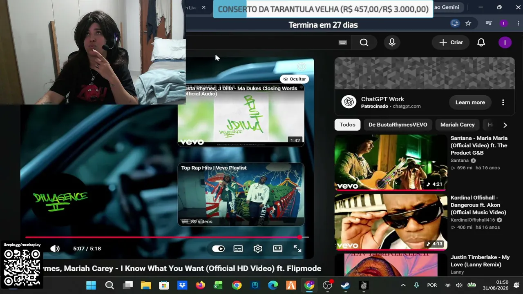
Task: Mute the YouTube video volume
Action: (x=55, y=249)
